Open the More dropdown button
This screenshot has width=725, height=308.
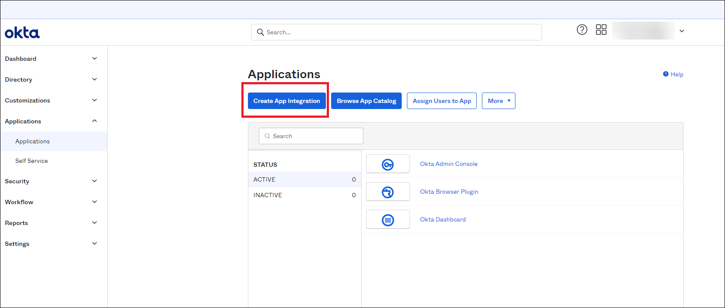(498, 101)
